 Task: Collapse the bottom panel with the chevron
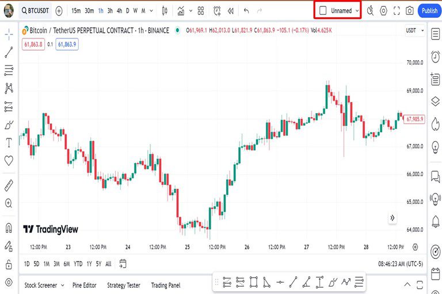pyautogui.click(x=407, y=284)
